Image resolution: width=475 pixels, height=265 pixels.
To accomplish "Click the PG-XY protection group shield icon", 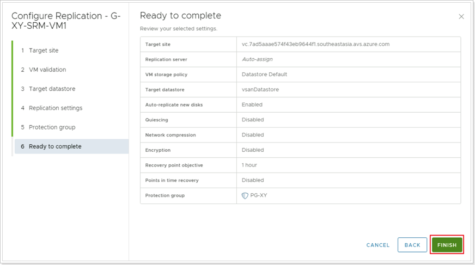I will click(245, 196).
